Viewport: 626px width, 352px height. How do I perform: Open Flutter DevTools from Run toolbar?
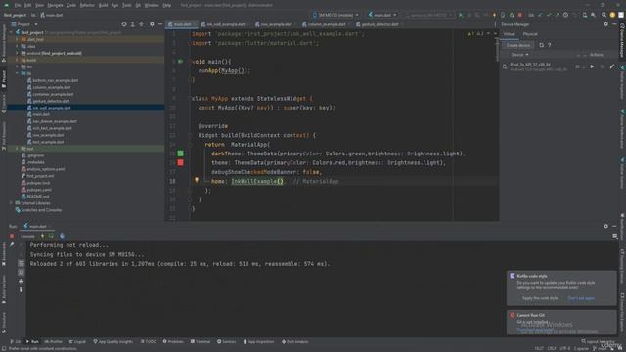point(62,236)
